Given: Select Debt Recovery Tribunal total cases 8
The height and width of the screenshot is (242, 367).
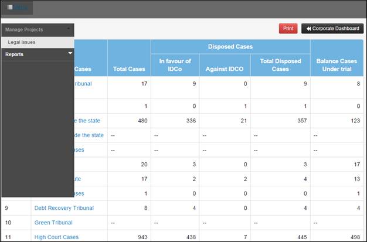Looking at the screenshot, I should (145, 208).
